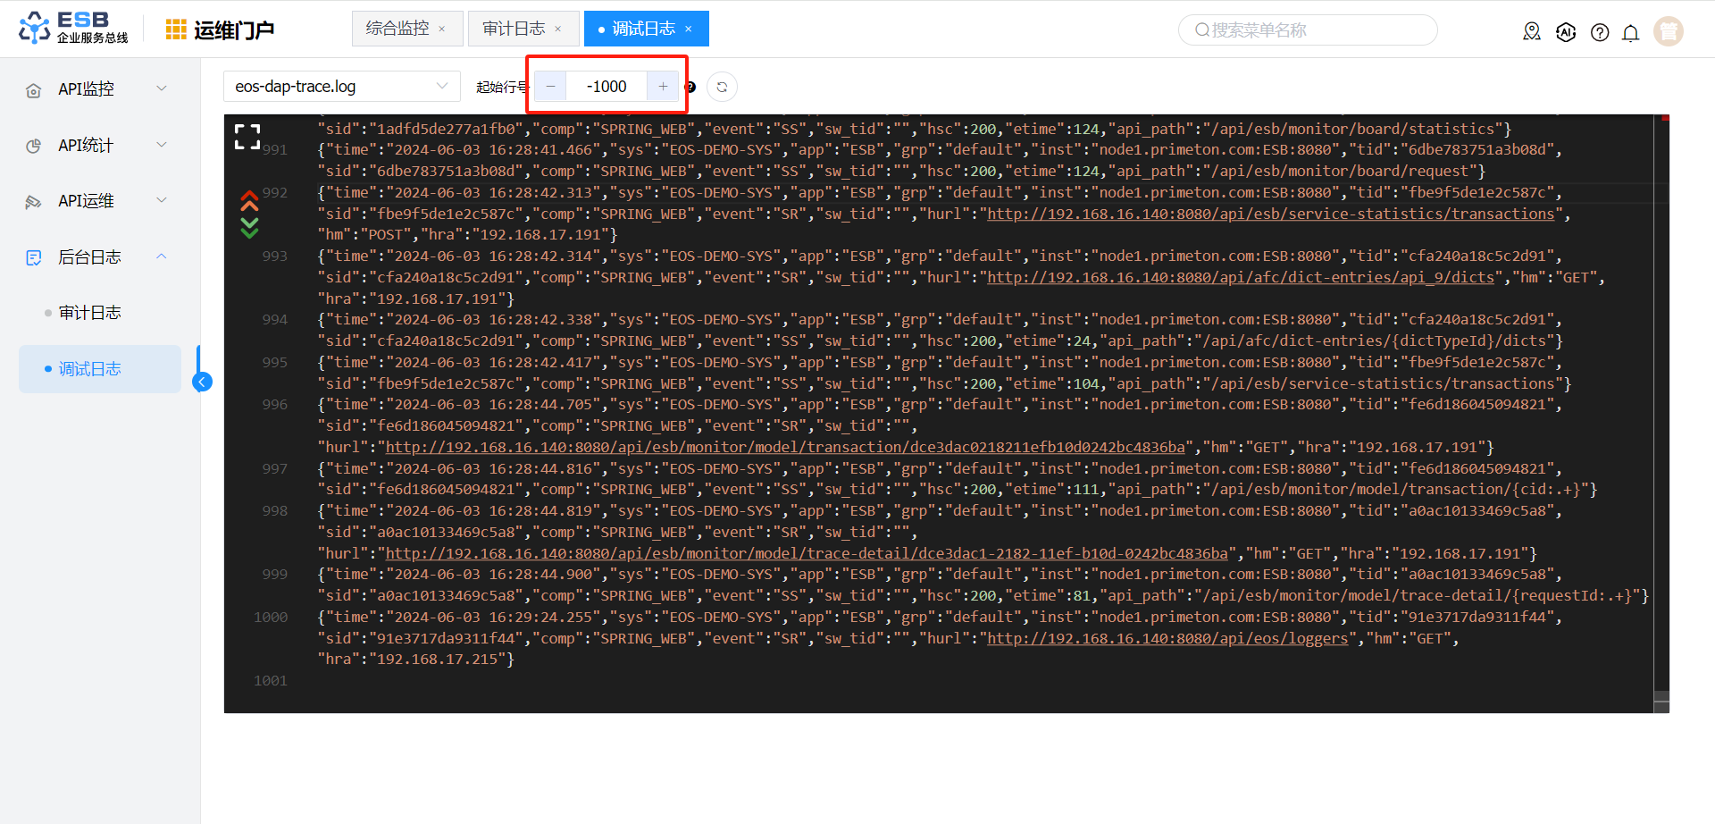Focus the start line number field showing -1000
The height and width of the screenshot is (824, 1715).
pyautogui.click(x=607, y=87)
